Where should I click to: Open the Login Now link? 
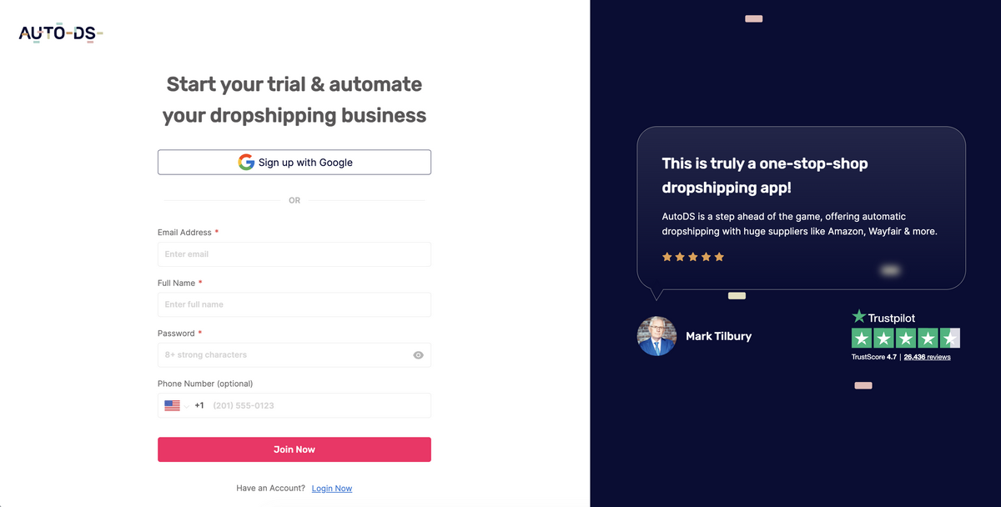332,489
